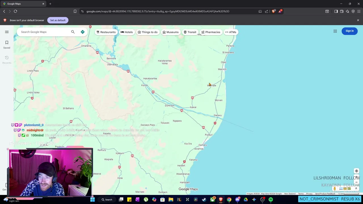Click the Set as default button
363x204 pixels.
pyautogui.click(x=58, y=20)
